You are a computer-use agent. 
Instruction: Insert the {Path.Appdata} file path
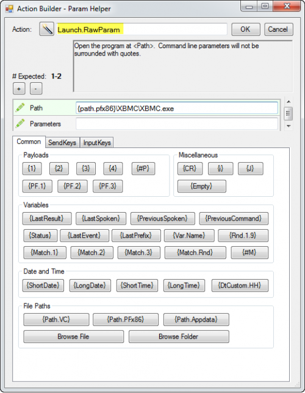tap(196, 319)
